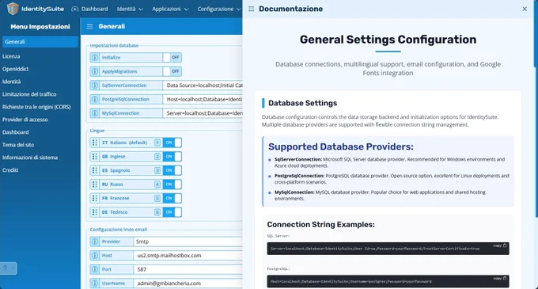This screenshot has width=538, height=289.
Task: Show info for PostgreSqlConnection
Action: point(95,99)
